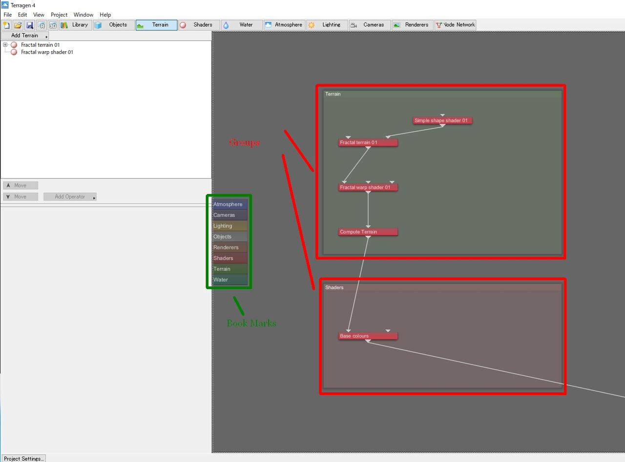This screenshot has height=462, width=625.
Task: Open the Node Network toolbar button
Action: point(455,25)
